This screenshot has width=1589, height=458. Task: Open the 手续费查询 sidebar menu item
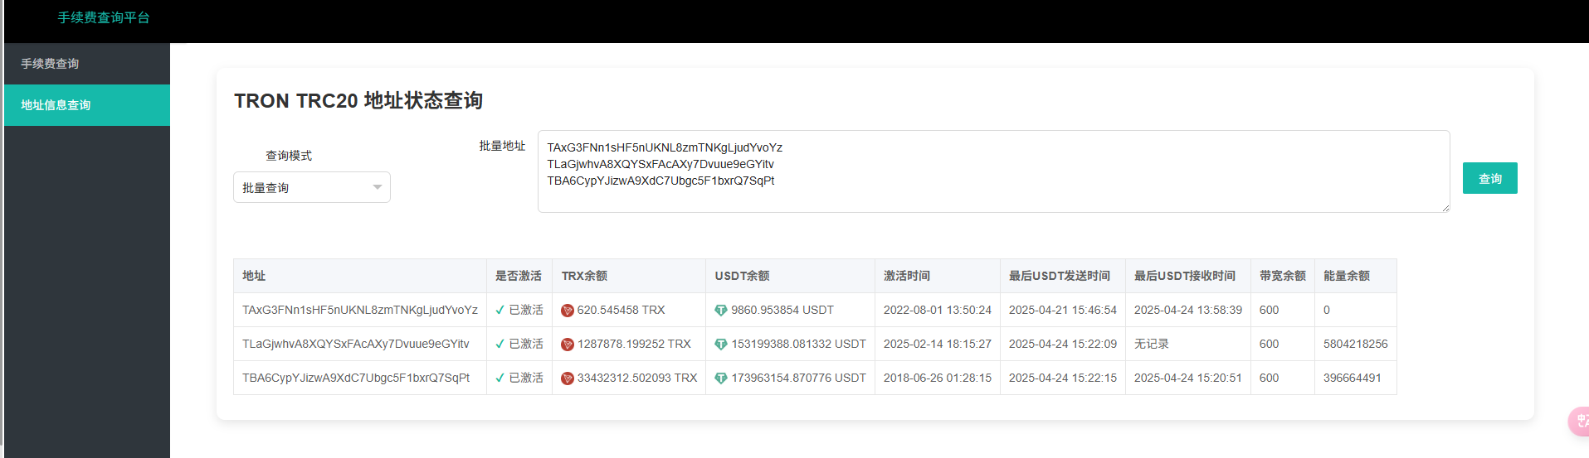pyautogui.click(x=87, y=64)
